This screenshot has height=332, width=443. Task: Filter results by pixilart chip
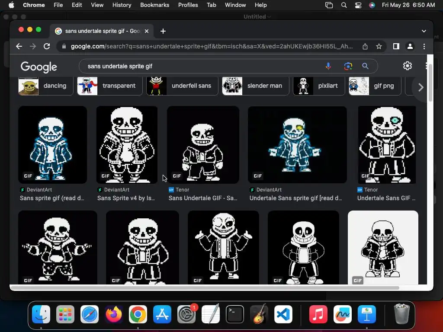tap(319, 86)
